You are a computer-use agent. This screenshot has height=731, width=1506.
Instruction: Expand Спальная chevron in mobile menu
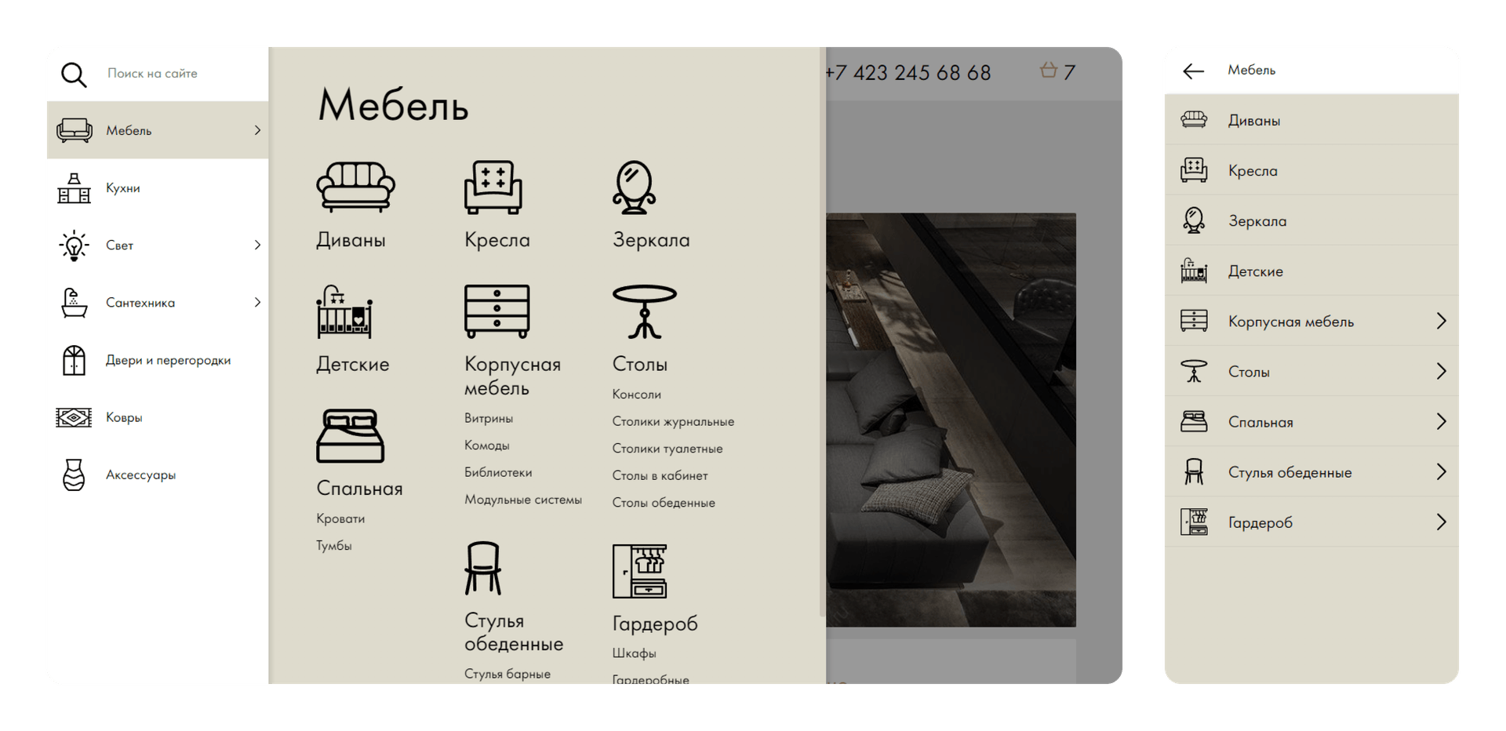[x=1441, y=422]
